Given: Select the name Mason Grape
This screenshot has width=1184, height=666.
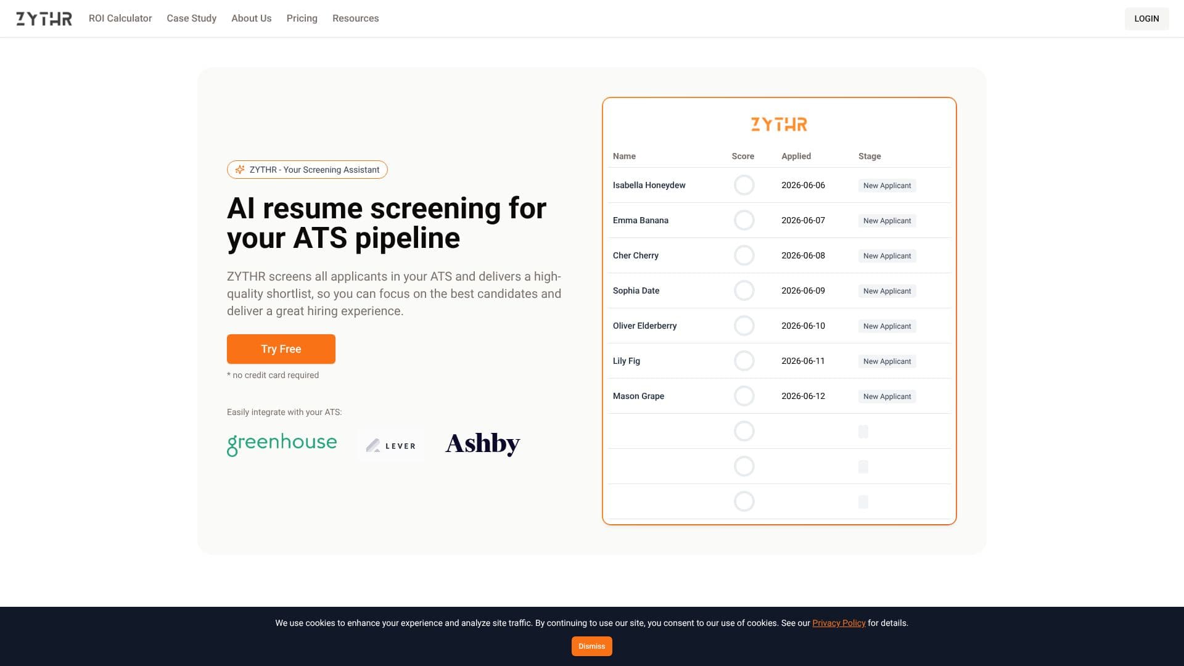Looking at the screenshot, I should point(638,396).
